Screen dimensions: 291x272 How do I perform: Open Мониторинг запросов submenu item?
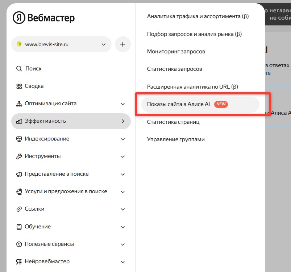coord(176,52)
